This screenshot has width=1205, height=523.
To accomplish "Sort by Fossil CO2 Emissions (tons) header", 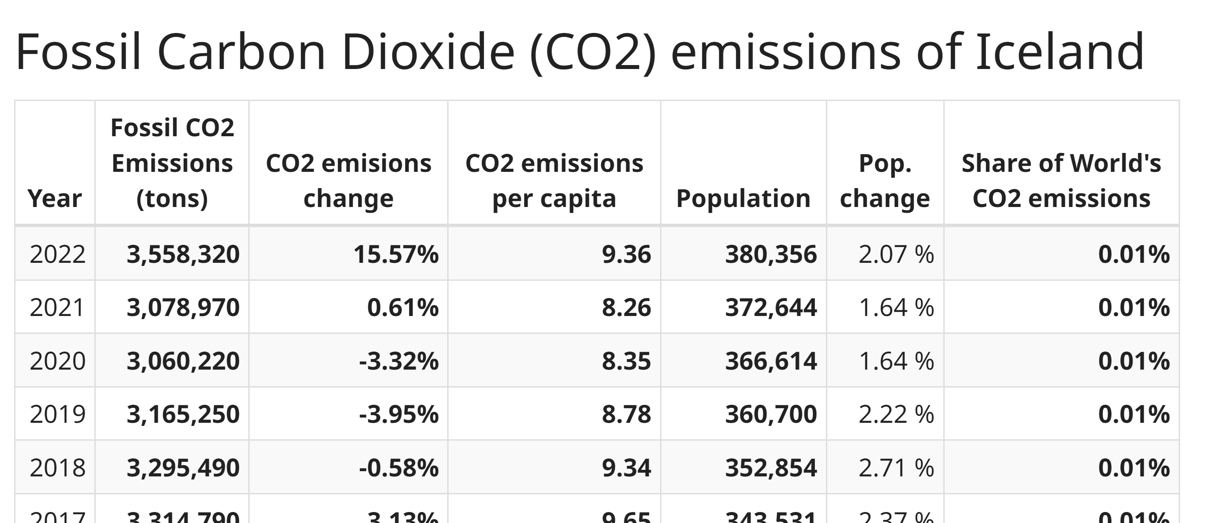I will 172,163.
